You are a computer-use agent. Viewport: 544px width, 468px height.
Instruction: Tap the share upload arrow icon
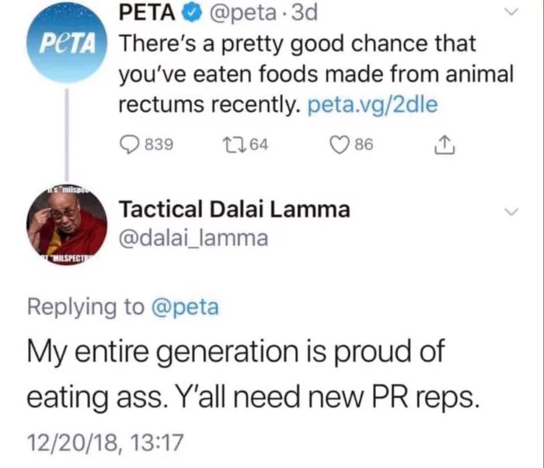coord(445,145)
